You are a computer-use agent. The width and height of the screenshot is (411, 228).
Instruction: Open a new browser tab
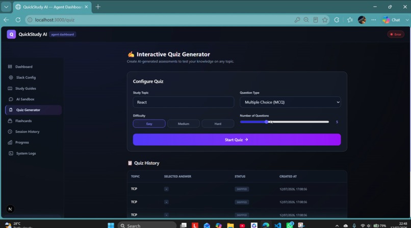click(x=98, y=7)
